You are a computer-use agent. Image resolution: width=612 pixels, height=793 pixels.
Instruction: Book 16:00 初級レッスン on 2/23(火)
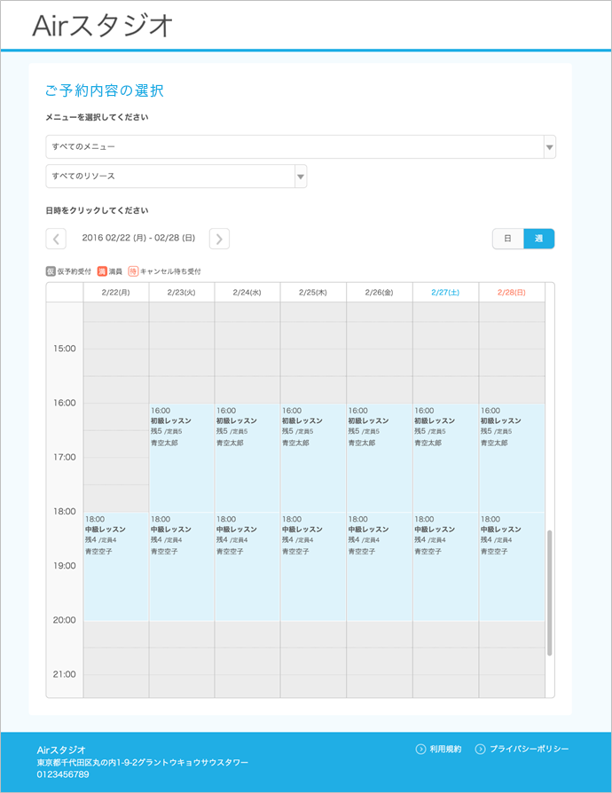182,458
